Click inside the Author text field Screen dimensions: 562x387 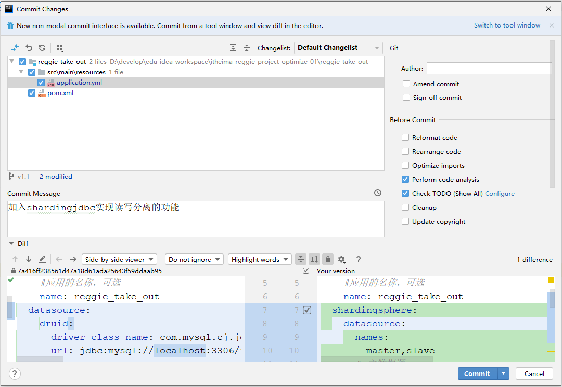[489, 69]
